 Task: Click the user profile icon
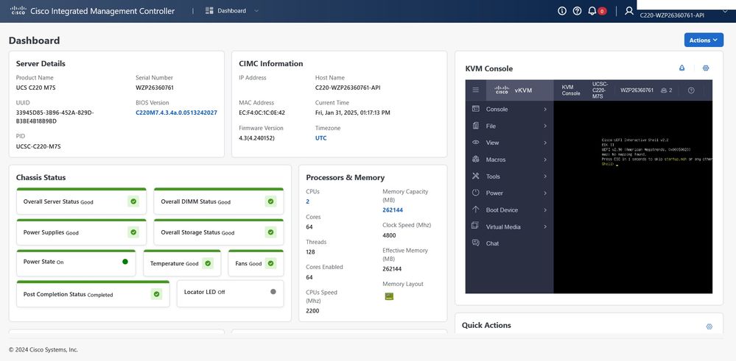629,11
